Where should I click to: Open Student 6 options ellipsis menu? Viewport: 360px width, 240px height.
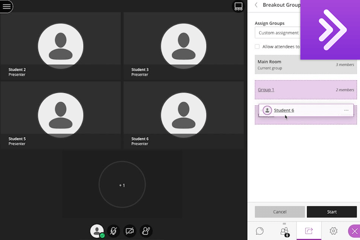346,110
